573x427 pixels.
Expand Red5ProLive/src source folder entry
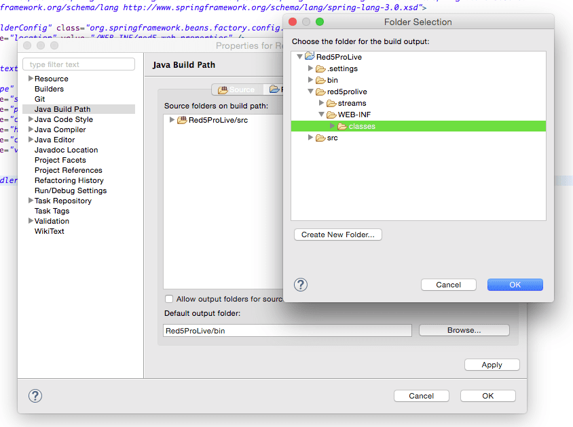(172, 120)
